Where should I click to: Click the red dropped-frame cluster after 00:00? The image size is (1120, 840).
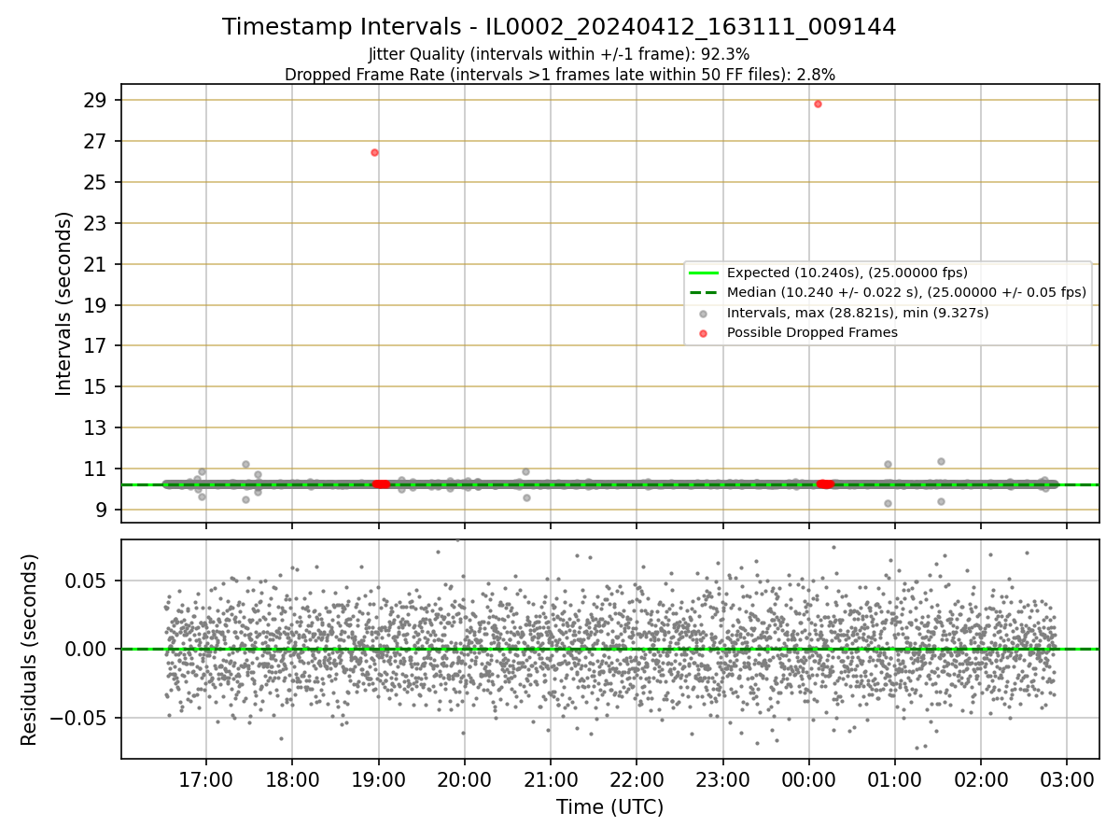coord(825,483)
